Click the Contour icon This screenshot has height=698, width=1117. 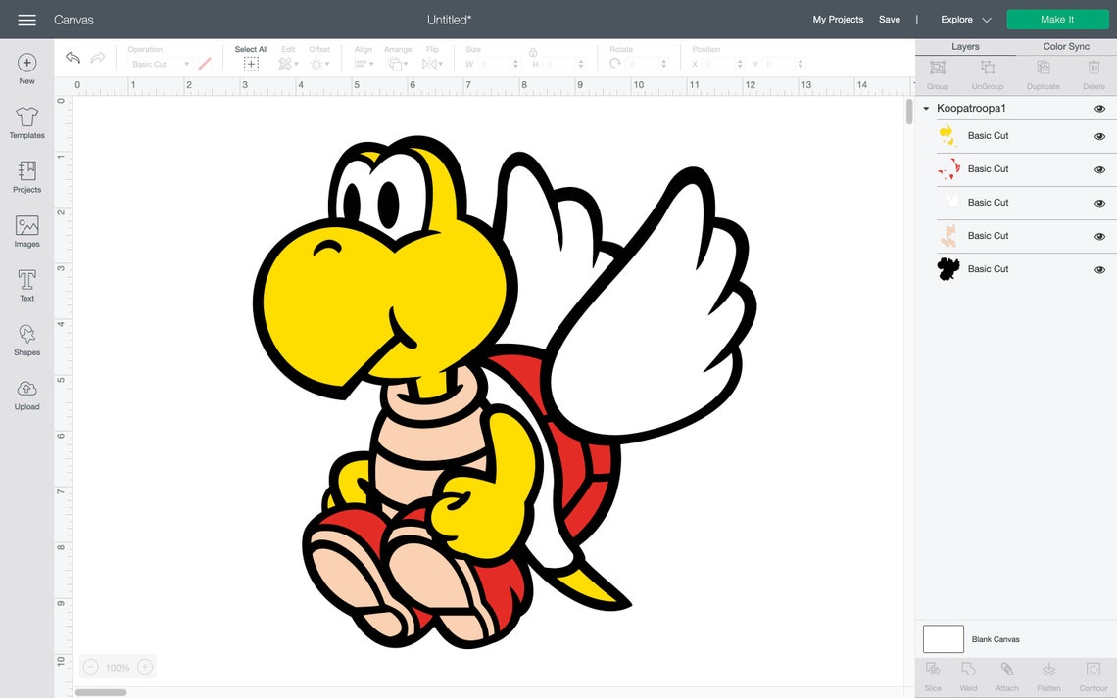coord(1093,675)
